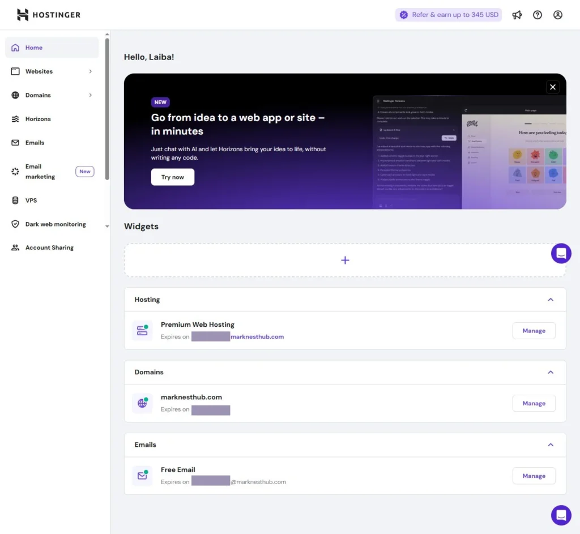This screenshot has width=580, height=534.
Task: Expand the Domains submenu chevron
Action: click(90, 95)
